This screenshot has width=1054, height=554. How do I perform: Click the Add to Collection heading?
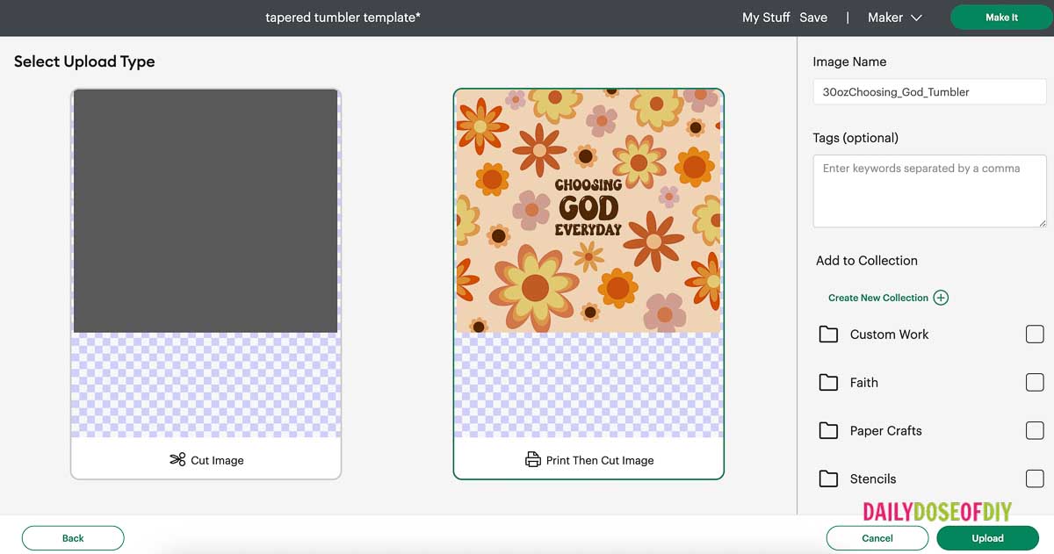point(867,261)
